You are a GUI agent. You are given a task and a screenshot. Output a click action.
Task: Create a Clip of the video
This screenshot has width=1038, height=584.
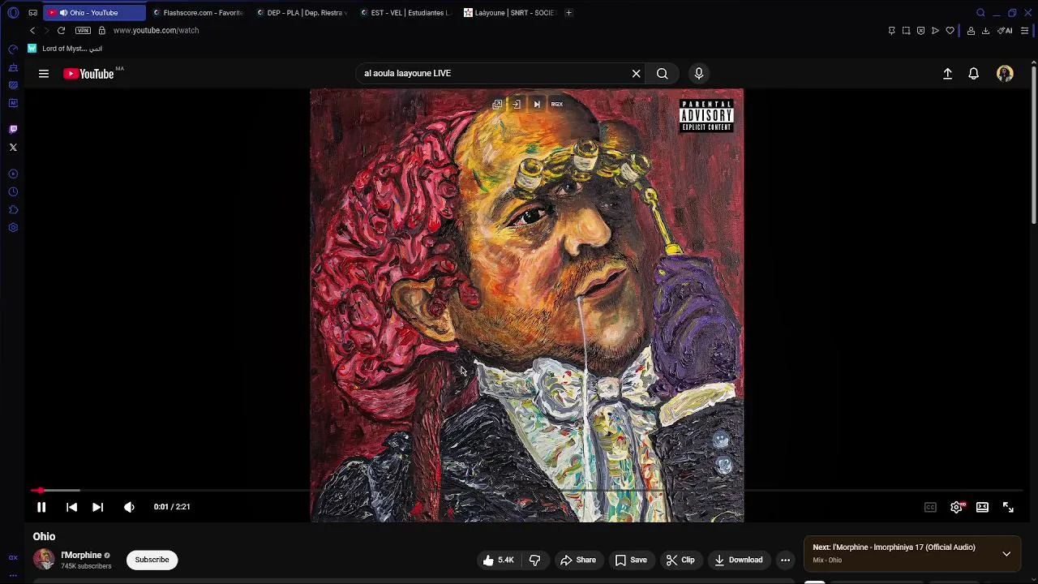680,560
